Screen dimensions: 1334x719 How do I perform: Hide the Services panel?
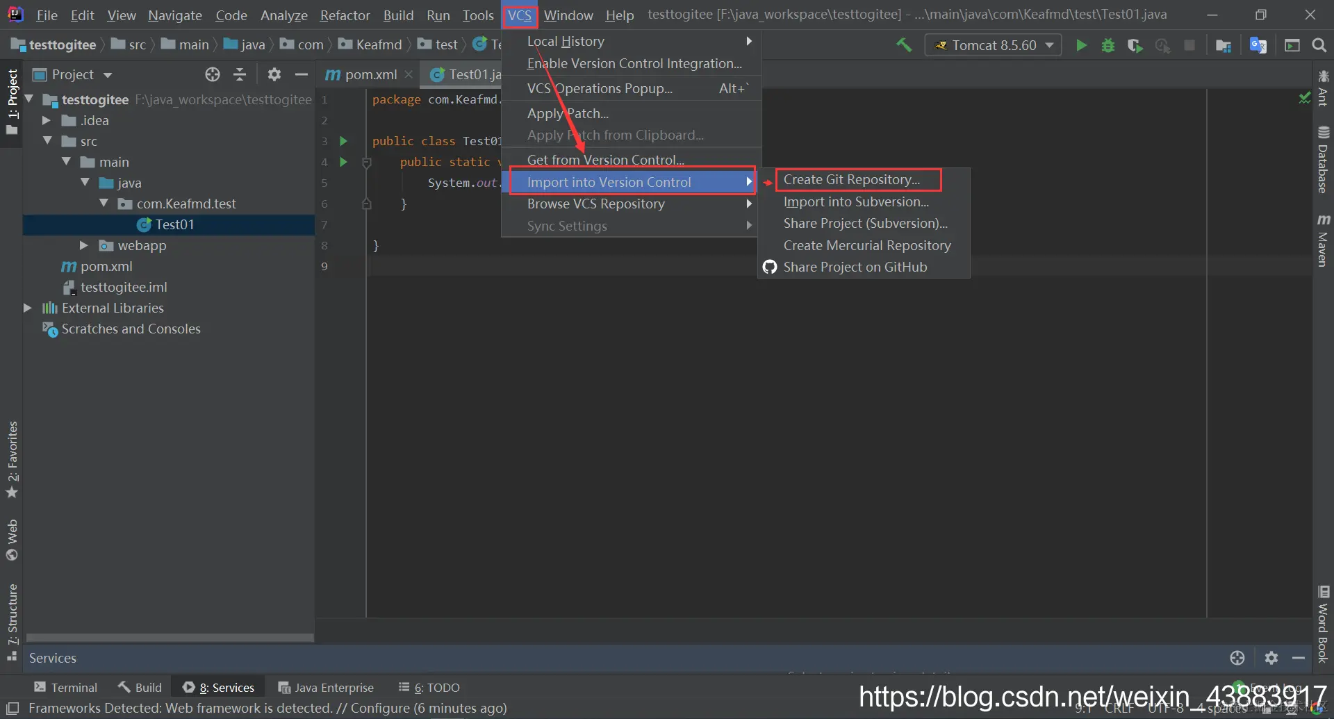pyautogui.click(x=1299, y=658)
